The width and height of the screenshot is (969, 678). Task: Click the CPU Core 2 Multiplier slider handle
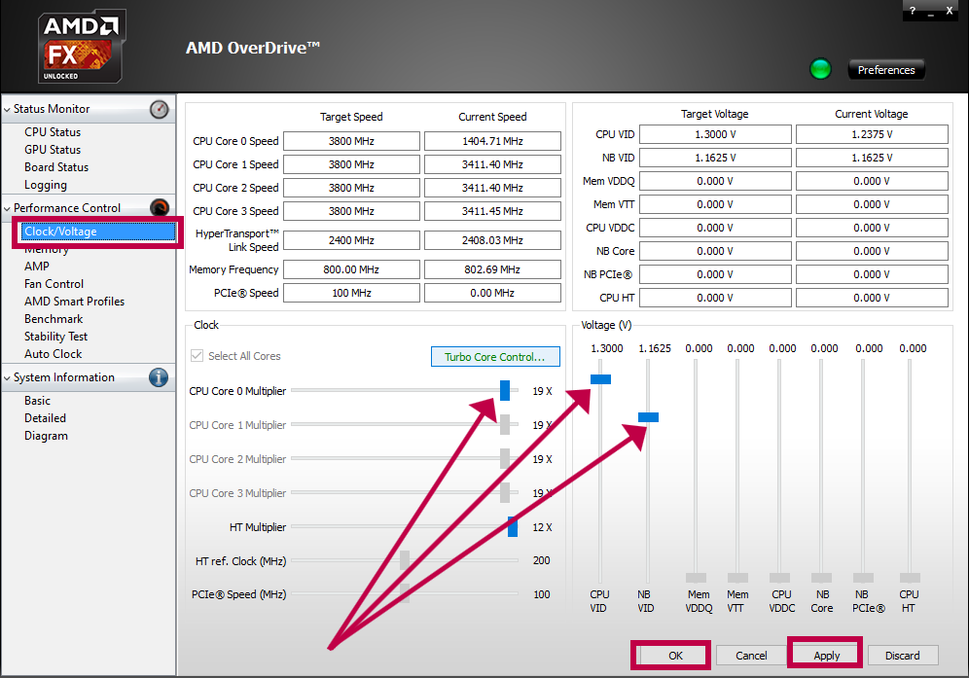coord(505,458)
